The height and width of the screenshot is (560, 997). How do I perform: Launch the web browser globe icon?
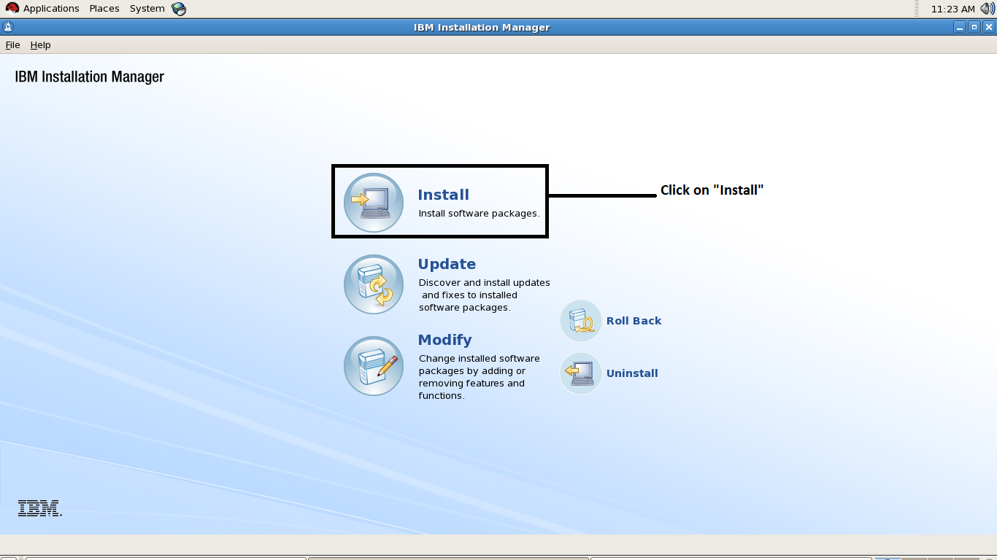[x=179, y=9]
